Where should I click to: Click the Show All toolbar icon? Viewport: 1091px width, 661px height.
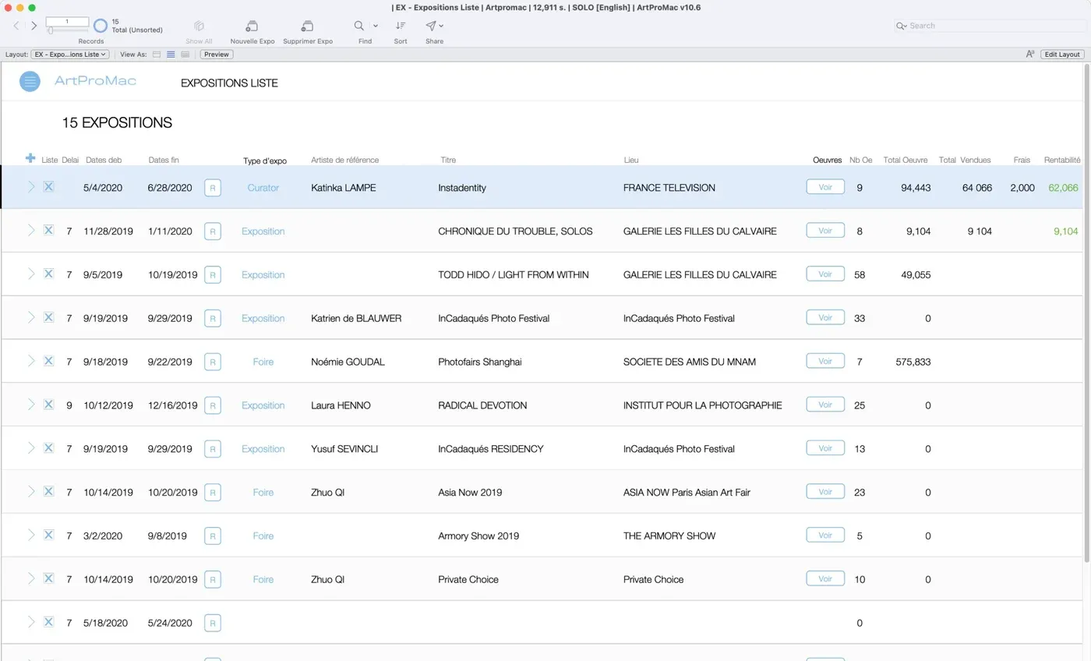click(x=199, y=26)
